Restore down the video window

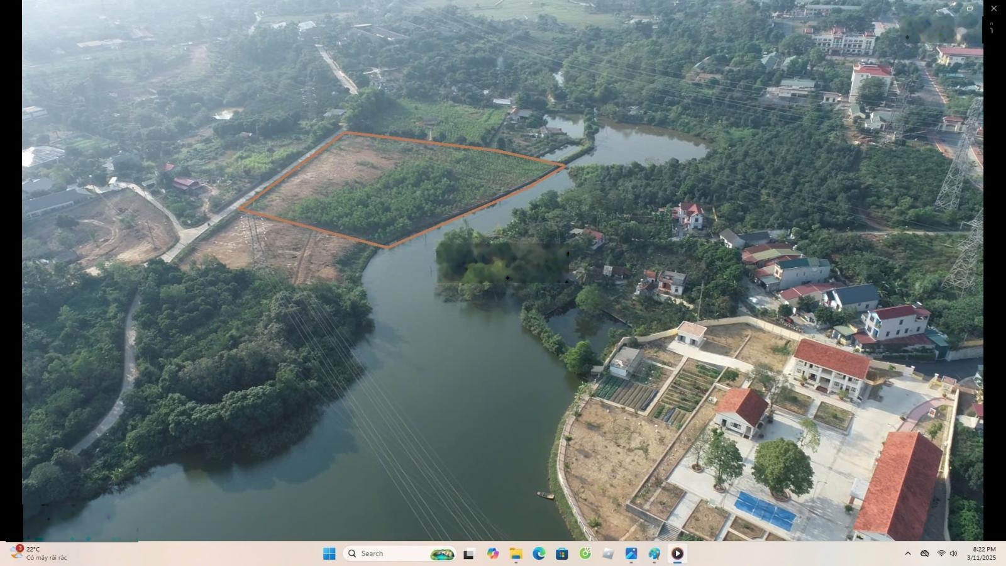pos(970,9)
